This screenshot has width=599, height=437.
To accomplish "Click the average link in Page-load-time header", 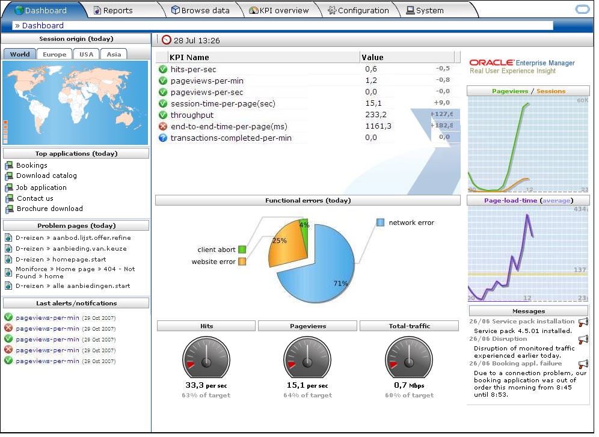I will pyautogui.click(x=556, y=200).
